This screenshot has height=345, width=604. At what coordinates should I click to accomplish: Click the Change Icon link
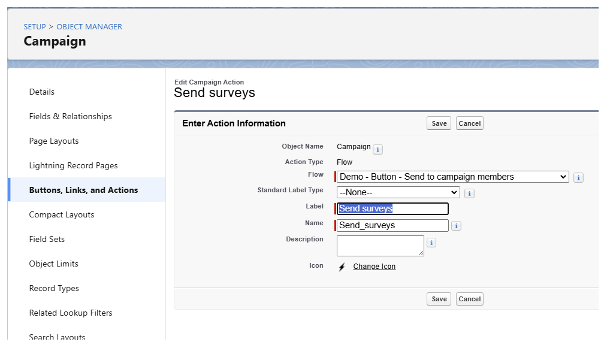(374, 267)
